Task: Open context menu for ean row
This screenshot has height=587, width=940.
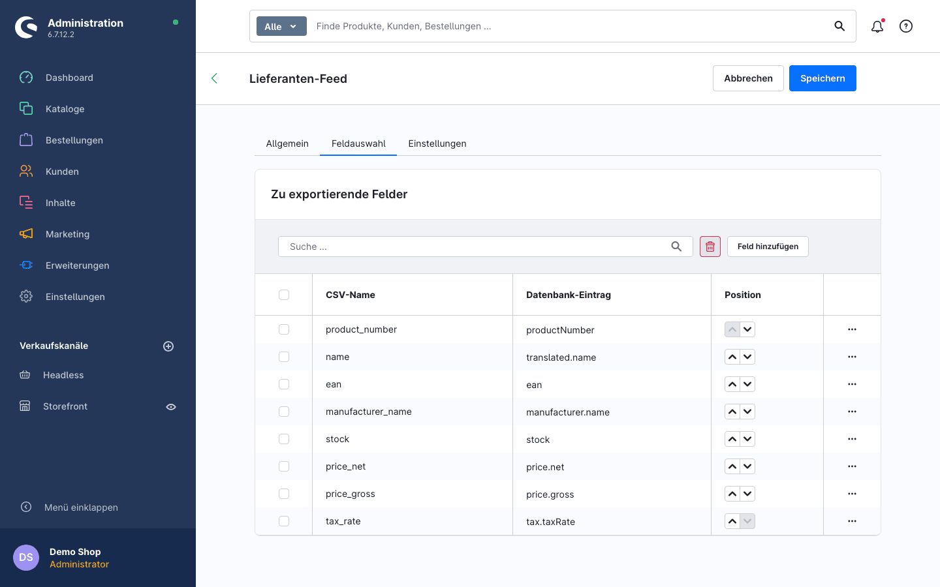Action: click(852, 384)
